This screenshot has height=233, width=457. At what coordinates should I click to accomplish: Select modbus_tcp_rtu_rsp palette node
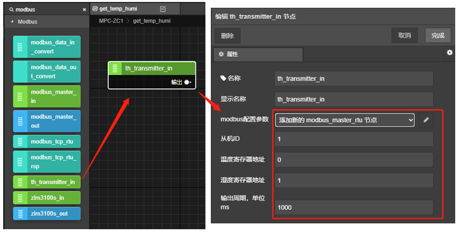[x=47, y=162]
